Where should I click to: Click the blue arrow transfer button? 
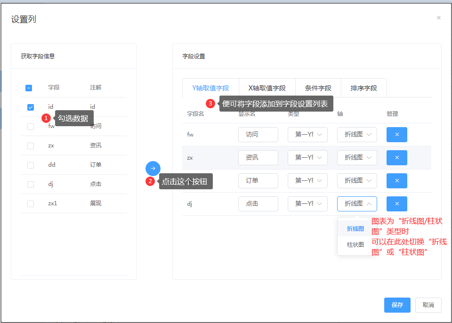pyautogui.click(x=153, y=169)
